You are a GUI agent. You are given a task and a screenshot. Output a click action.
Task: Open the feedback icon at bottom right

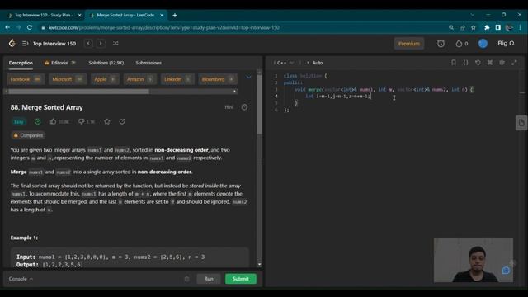(506, 271)
